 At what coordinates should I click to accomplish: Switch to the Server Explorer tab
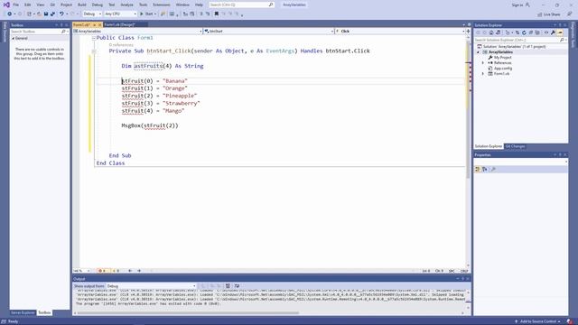point(23,312)
